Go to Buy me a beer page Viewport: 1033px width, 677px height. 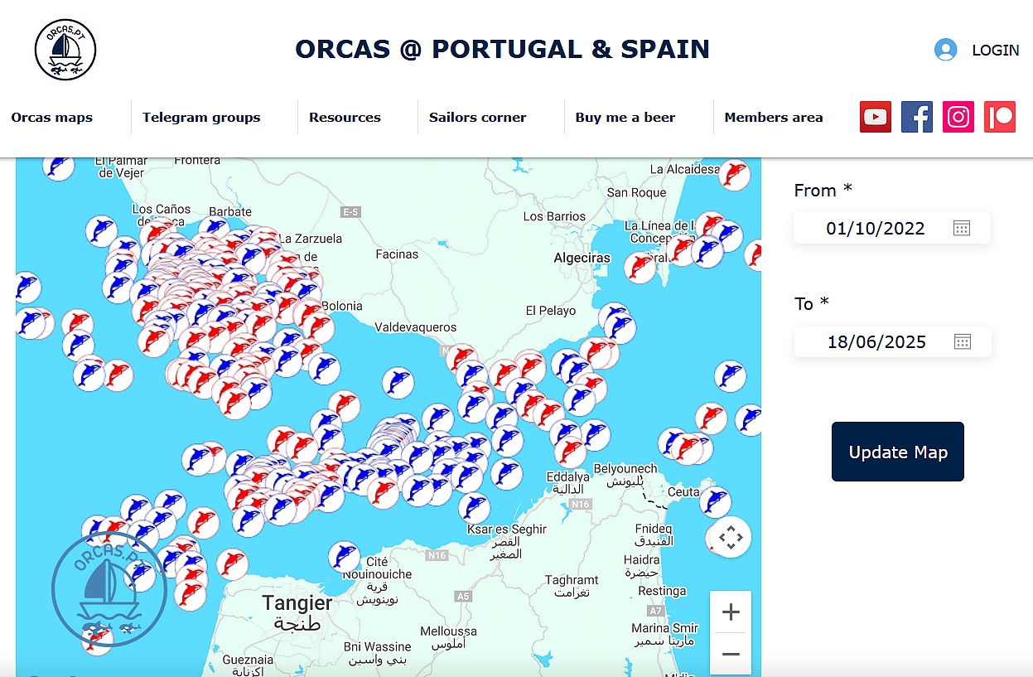[x=625, y=118]
